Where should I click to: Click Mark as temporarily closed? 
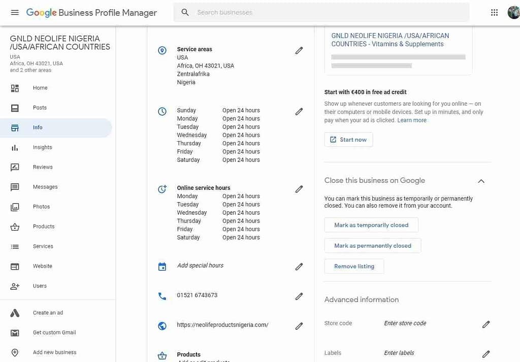click(371, 225)
